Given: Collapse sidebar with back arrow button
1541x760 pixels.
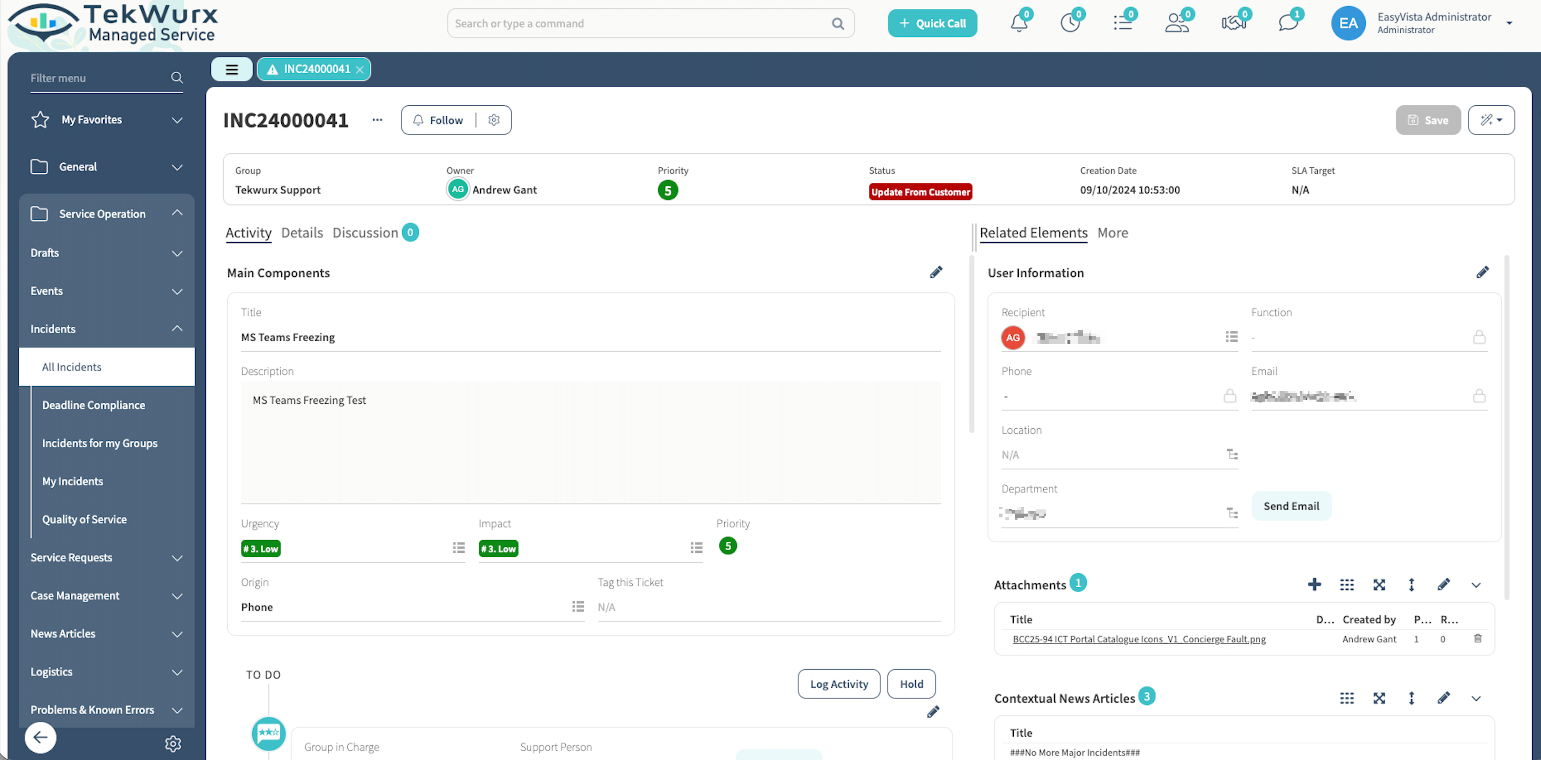Looking at the screenshot, I should 40,738.
